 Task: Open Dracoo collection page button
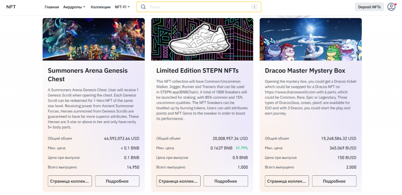point(287,181)
